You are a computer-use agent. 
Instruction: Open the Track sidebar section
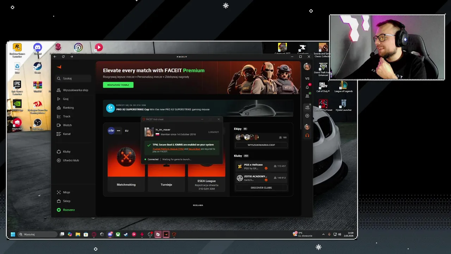[73, 116]
